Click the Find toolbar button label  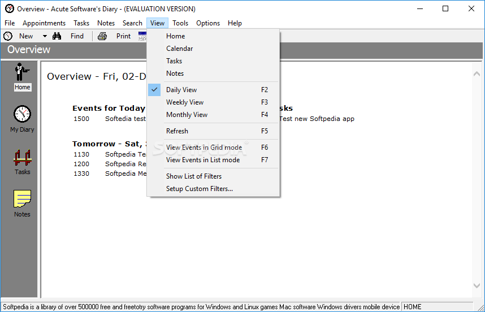[77, 36]
